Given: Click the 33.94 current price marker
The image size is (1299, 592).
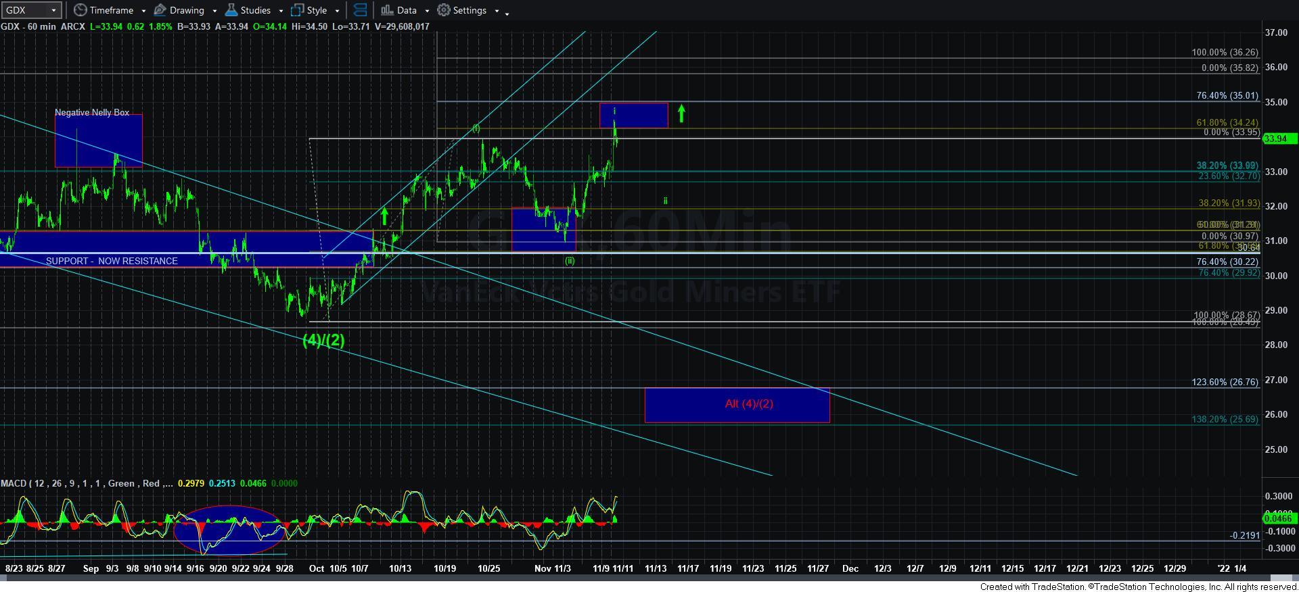Looking at the screenshot, I should pos(1279,139).
